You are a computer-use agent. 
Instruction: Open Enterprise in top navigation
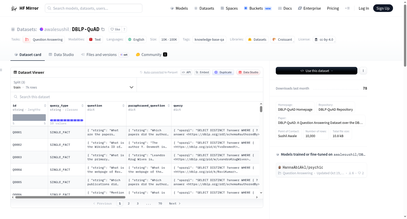pyautogui.click(x=309, y=8)
